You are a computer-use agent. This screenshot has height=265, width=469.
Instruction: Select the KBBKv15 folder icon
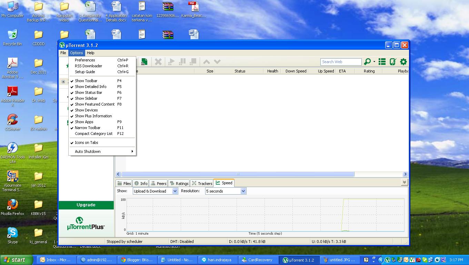38,208
